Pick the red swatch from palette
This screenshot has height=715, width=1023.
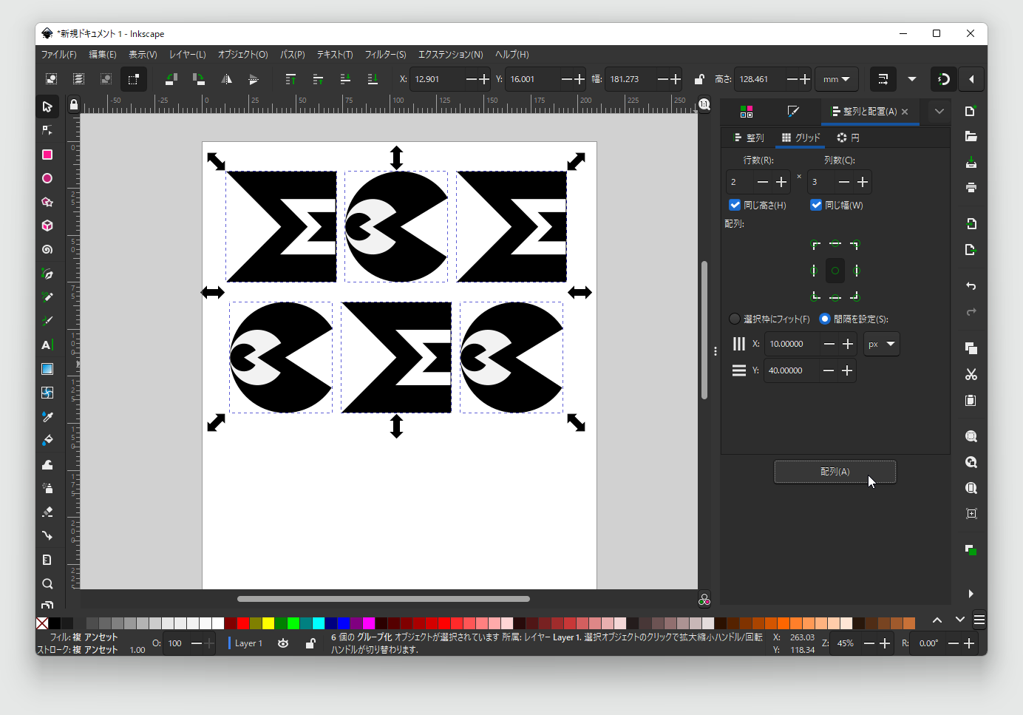tap(243, 623)
